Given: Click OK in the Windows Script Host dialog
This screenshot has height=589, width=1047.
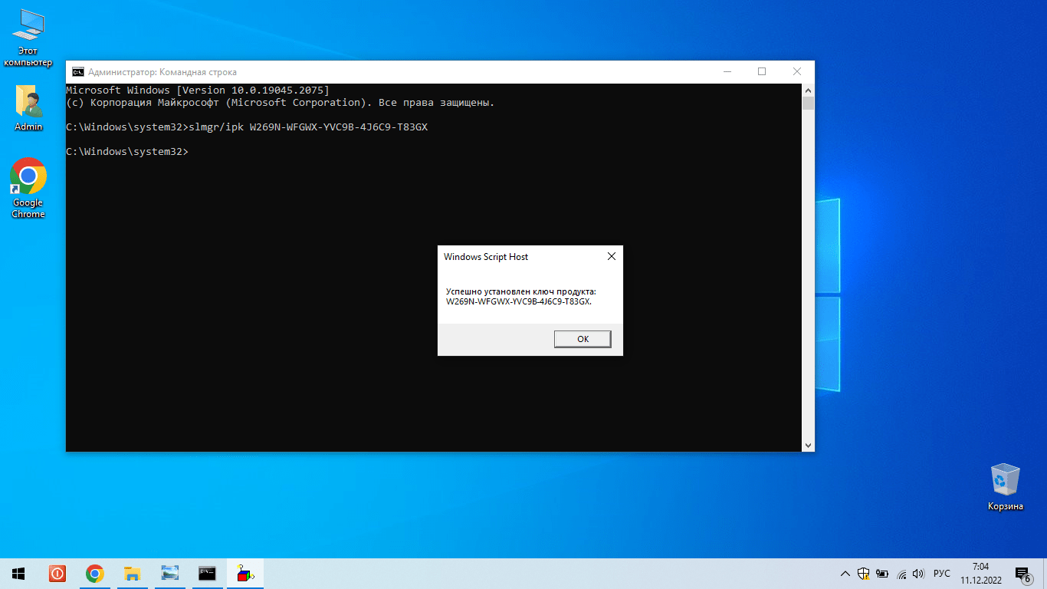Looking at the screenshot, I should pos(583,339).
